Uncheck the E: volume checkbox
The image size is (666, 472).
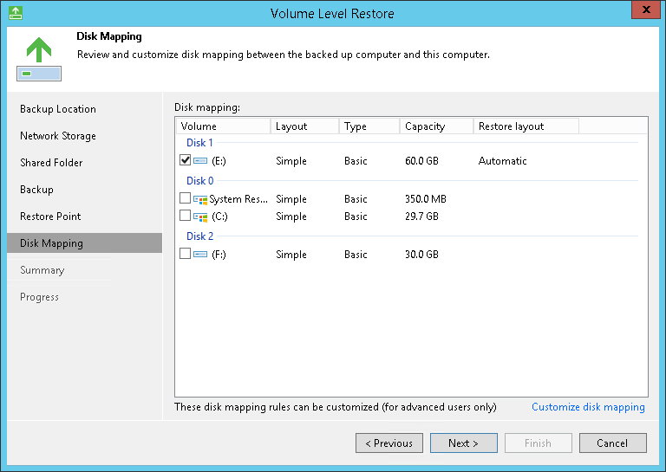point(185,161)
